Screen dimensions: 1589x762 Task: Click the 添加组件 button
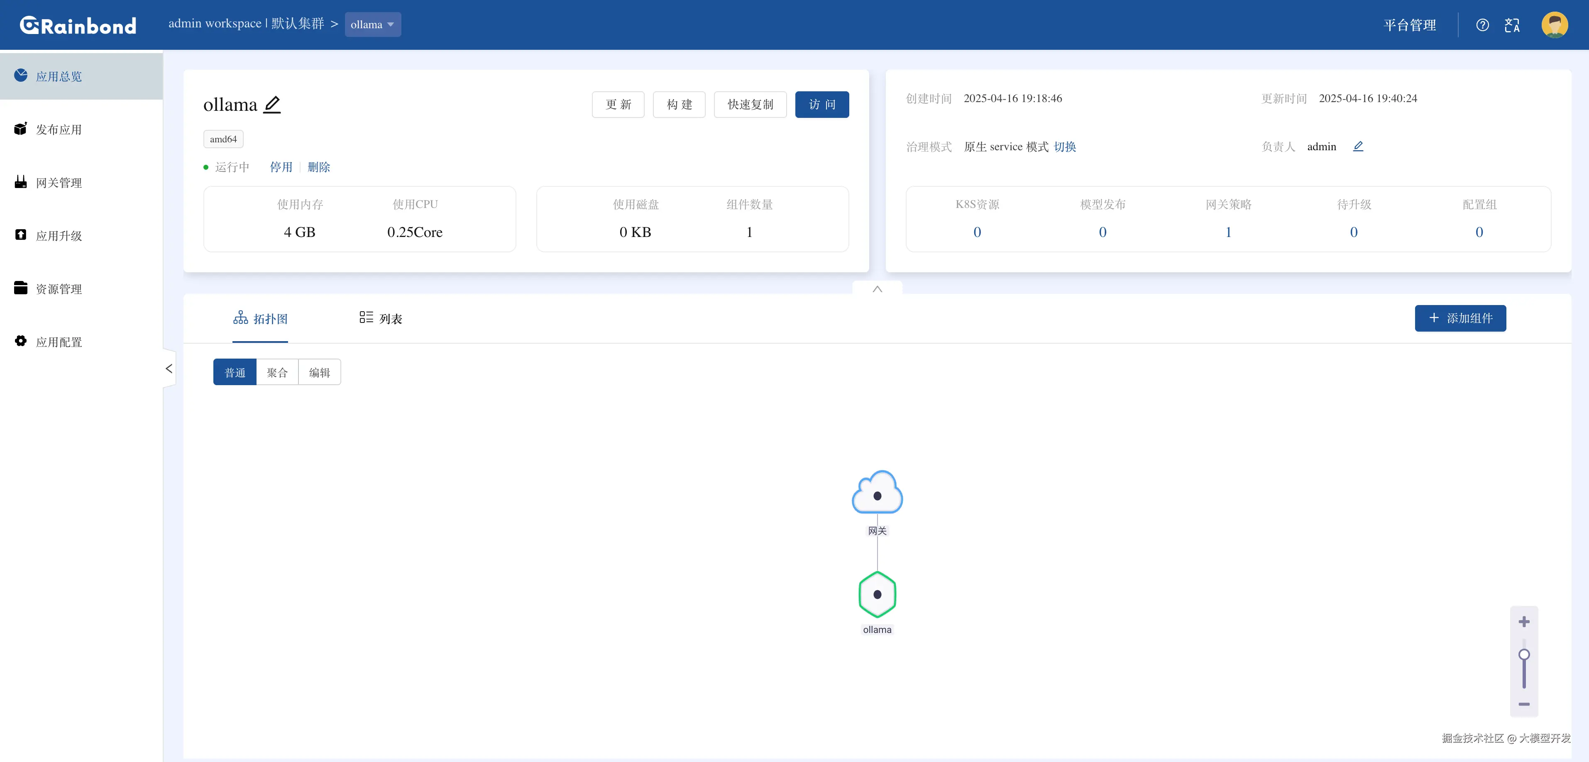point(1460,318)
